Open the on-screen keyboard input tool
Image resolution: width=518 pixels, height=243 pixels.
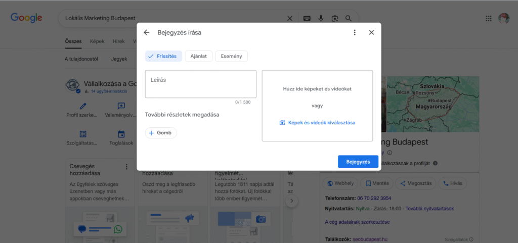[307, 19]
